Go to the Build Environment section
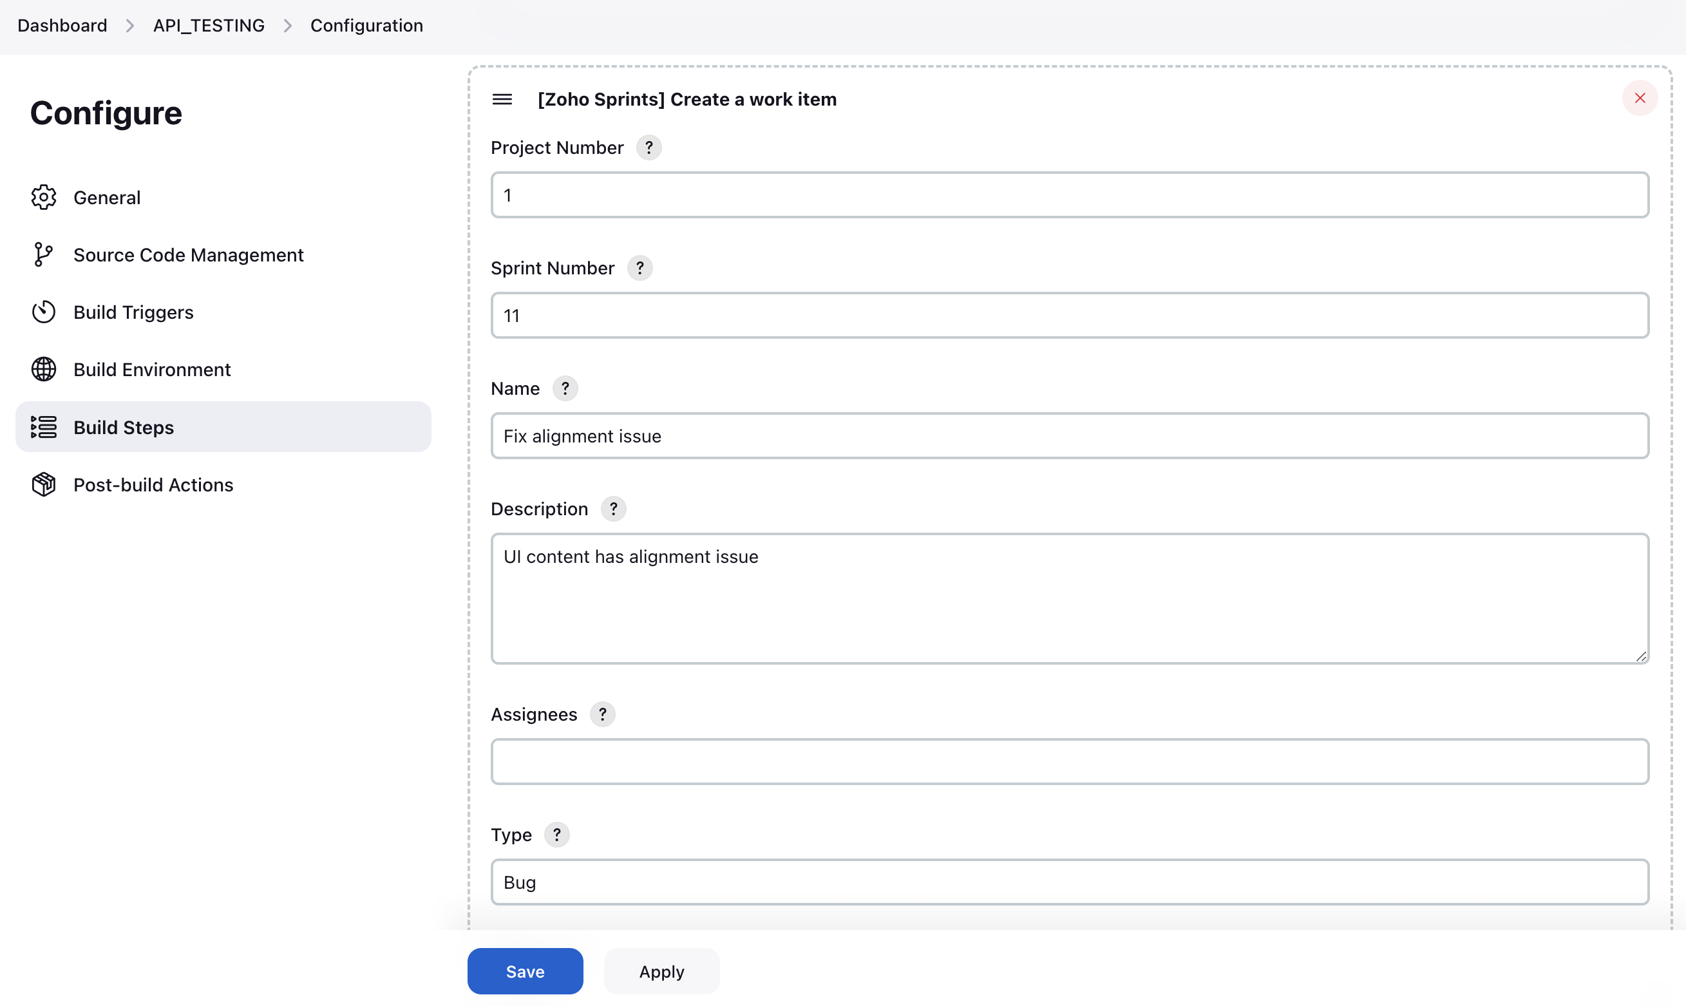 pos(223,370)
